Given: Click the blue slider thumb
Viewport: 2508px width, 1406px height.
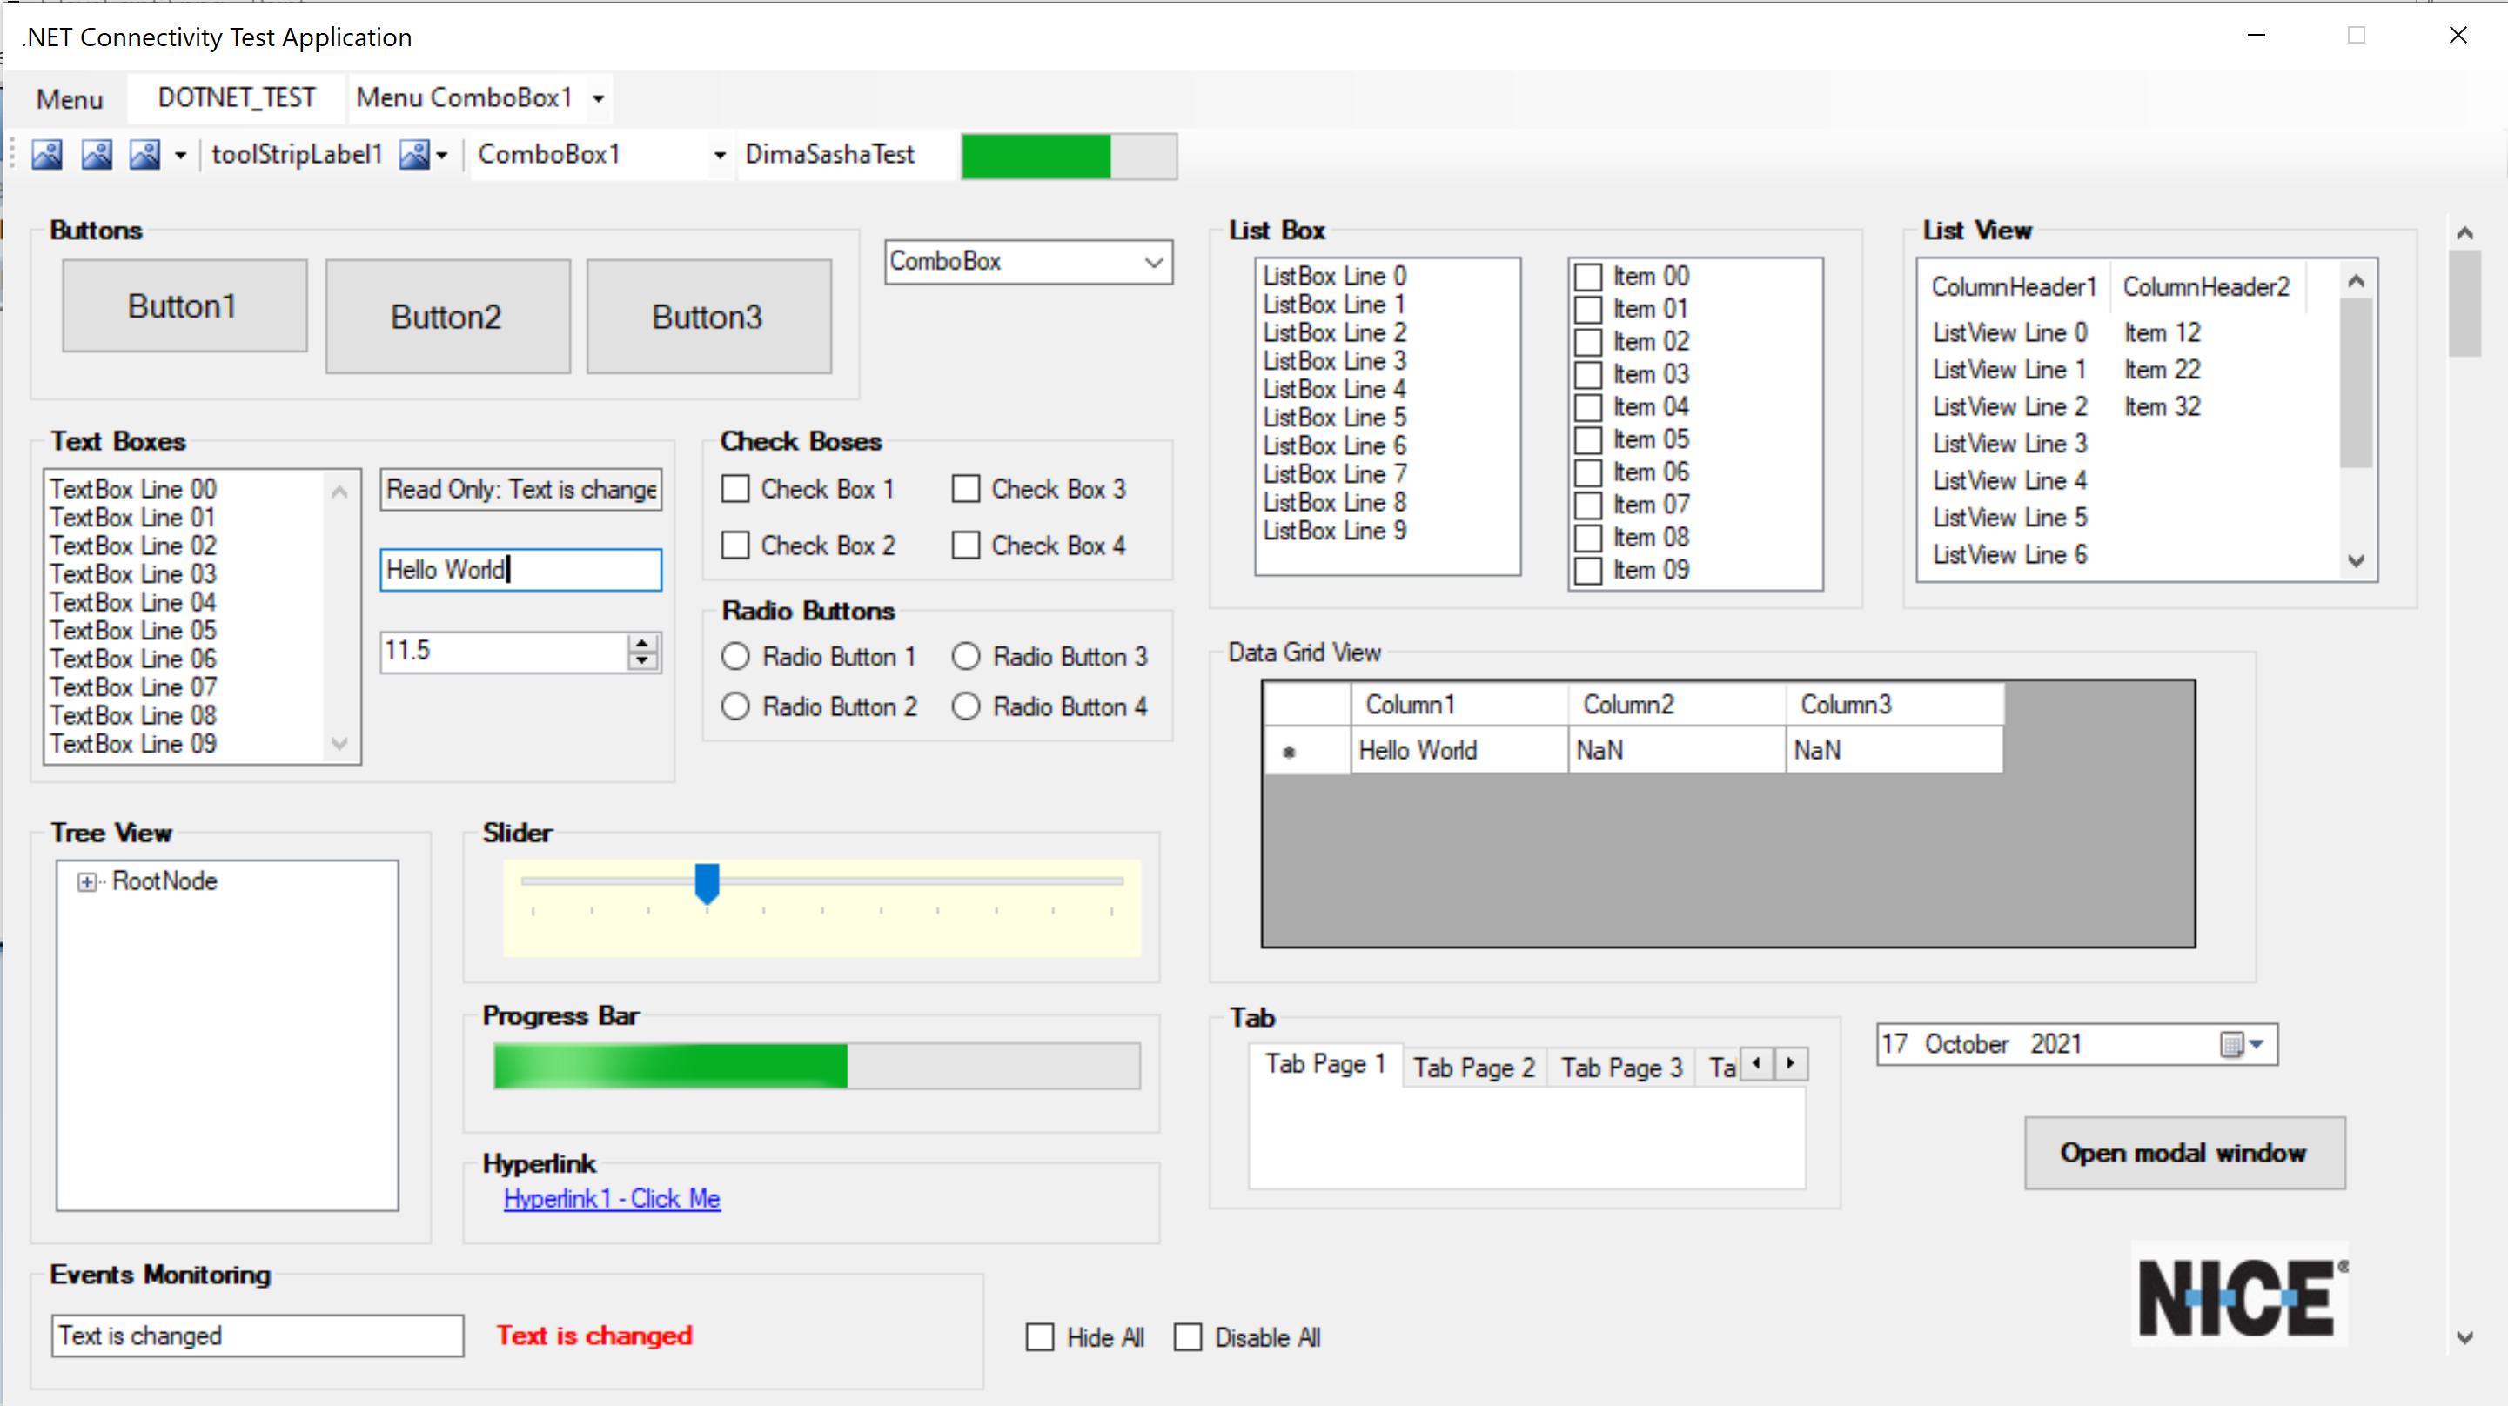Looking at the screenshot, I should point(707,882).
